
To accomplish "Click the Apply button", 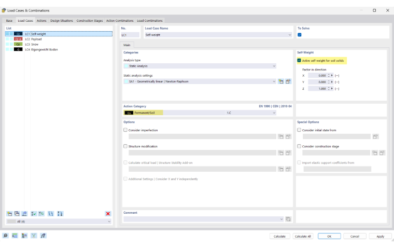I will point(380,236).
